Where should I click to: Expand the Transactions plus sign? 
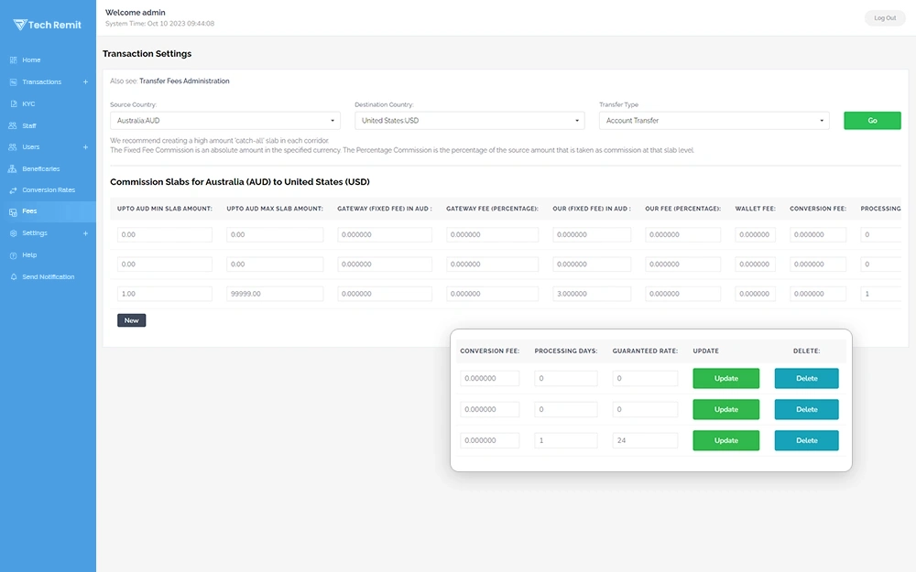click(x=85, y=82)
